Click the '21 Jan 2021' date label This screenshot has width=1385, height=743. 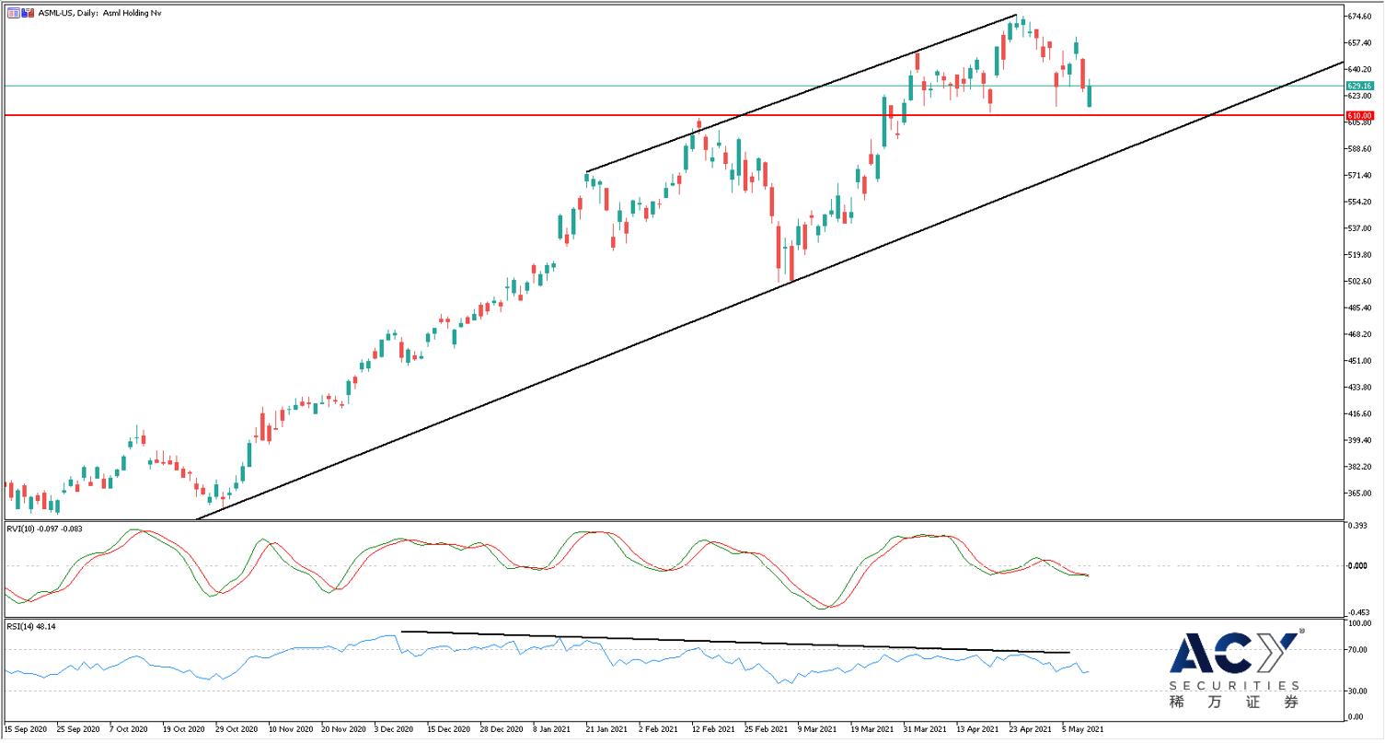click(606, 728)
